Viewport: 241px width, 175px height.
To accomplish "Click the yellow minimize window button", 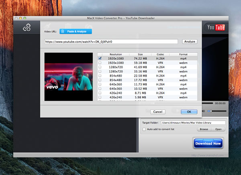I will [x=20, y=18].
